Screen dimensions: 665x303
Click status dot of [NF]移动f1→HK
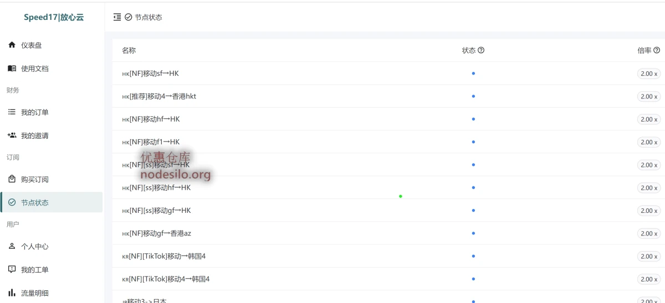(x=473, y=142)
